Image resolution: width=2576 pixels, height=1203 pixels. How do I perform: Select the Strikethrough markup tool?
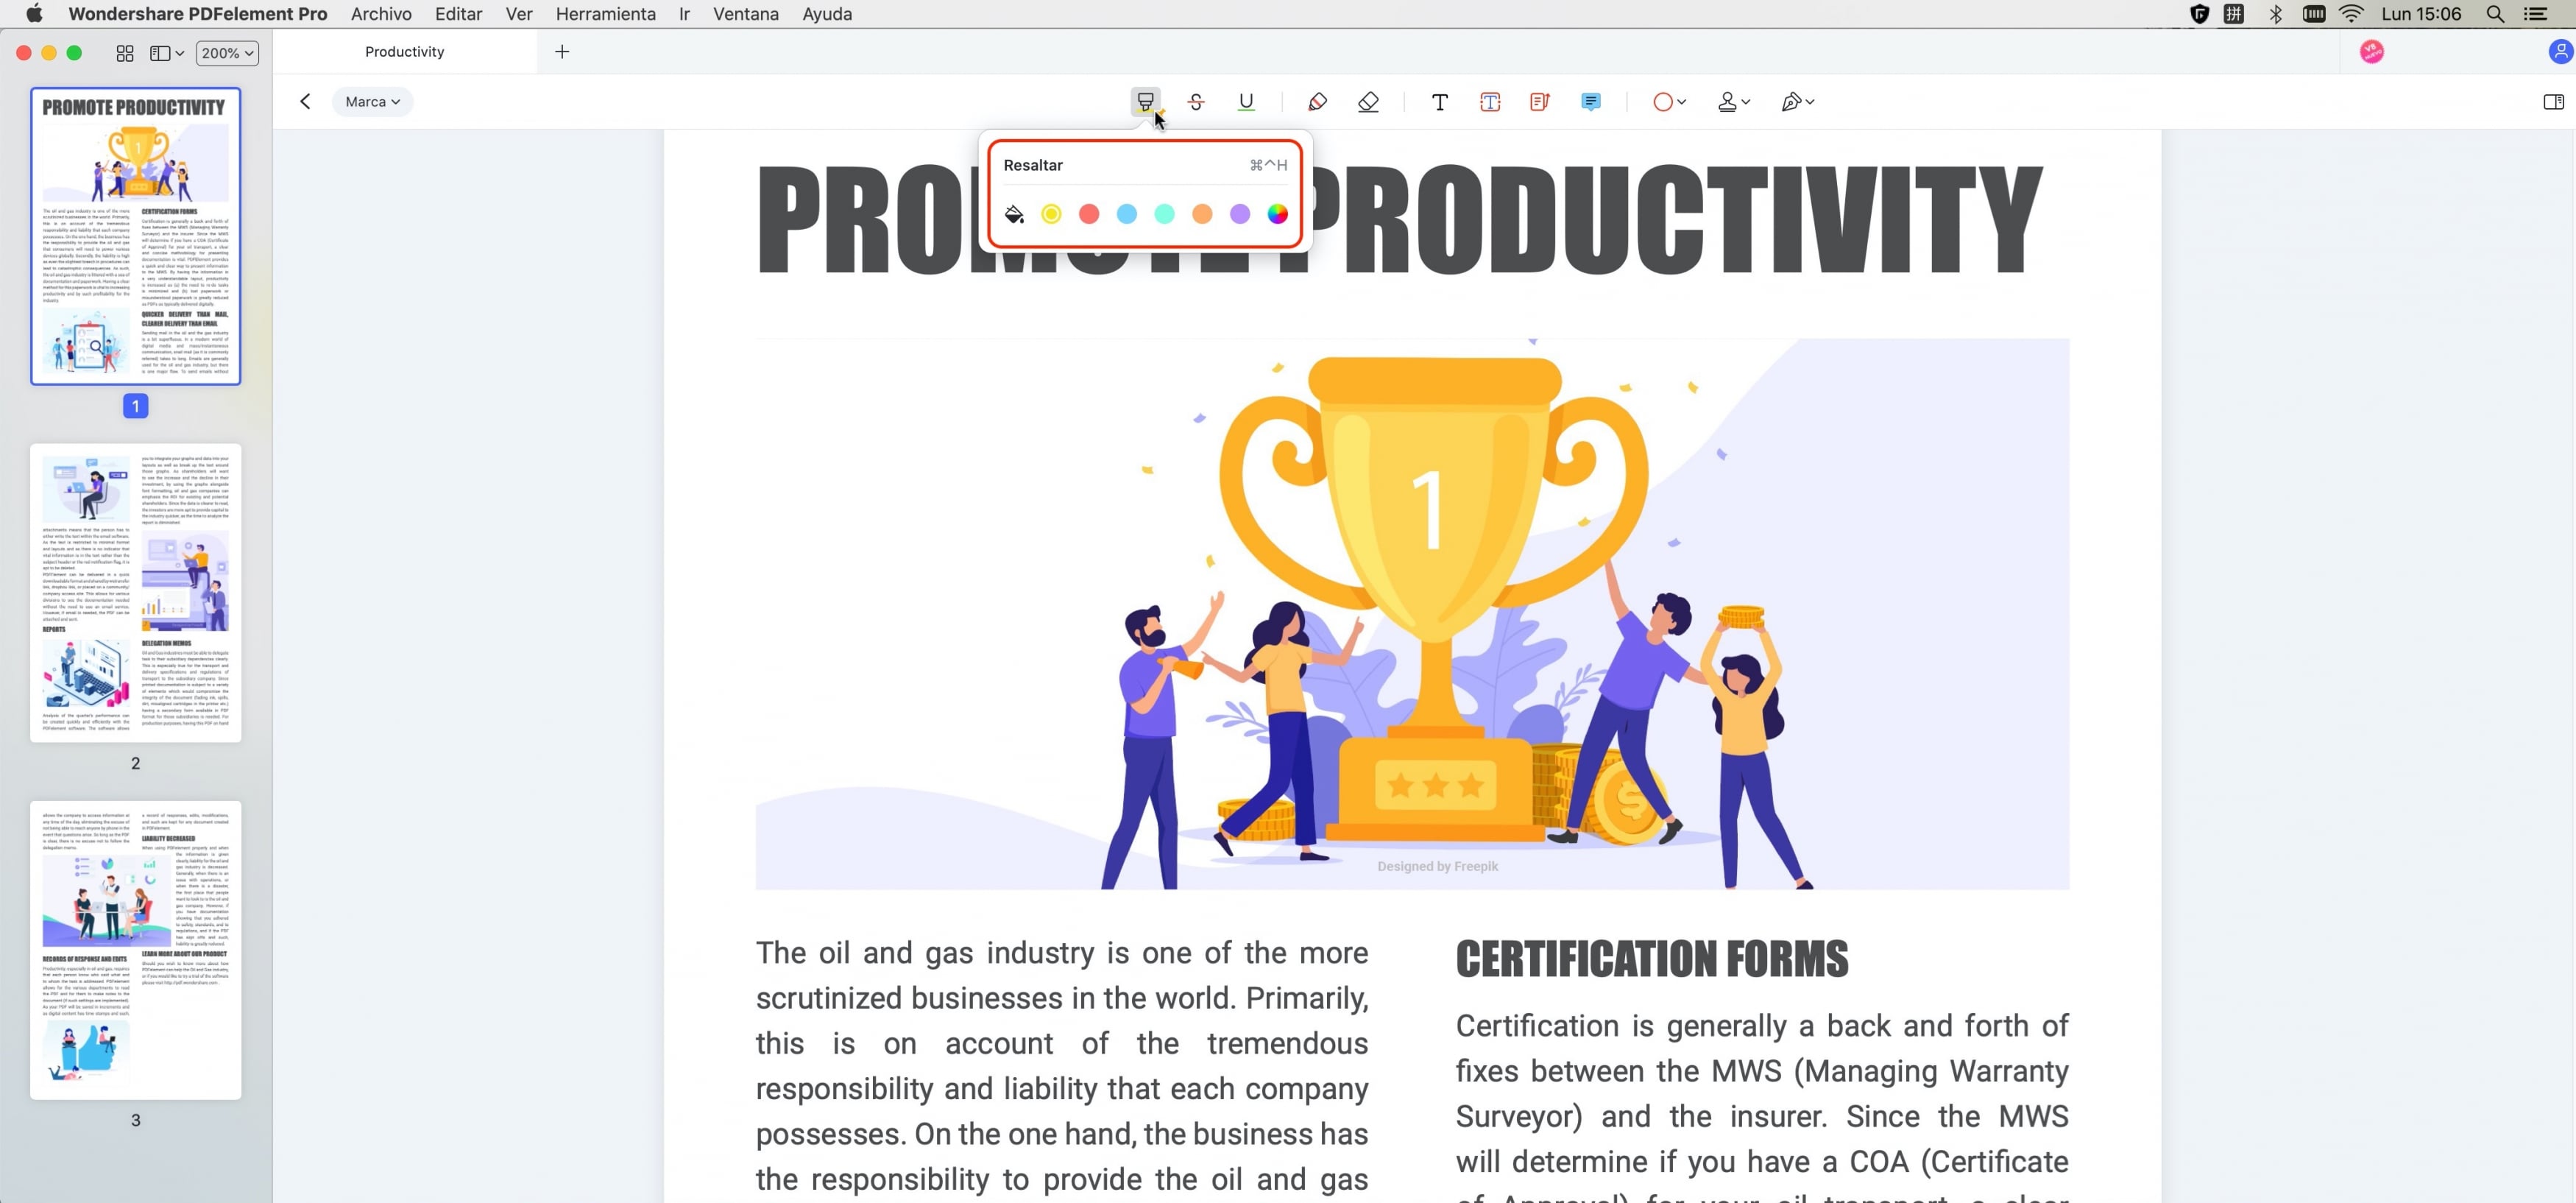(1195, 100)
